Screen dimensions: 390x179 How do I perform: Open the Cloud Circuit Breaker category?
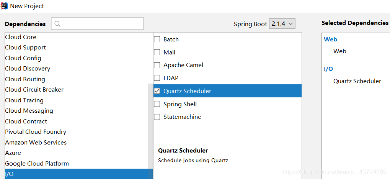[34, 90]
